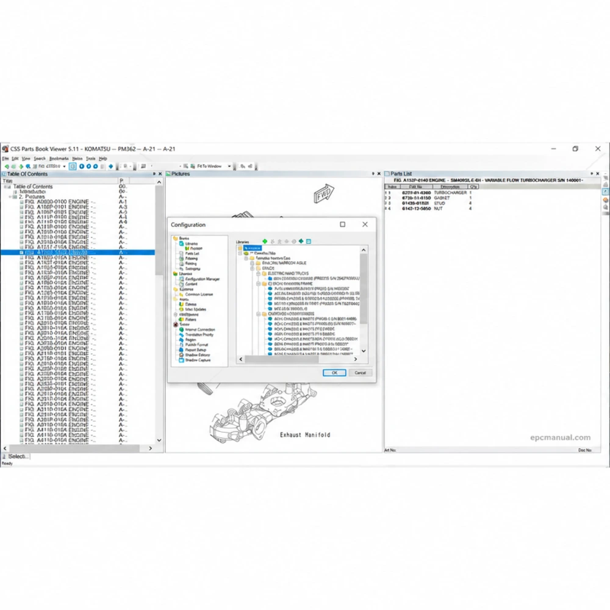Screen dimensions: 610x610
Task: Select Report Setup in Configuration tree
Action: pos(196,350)
